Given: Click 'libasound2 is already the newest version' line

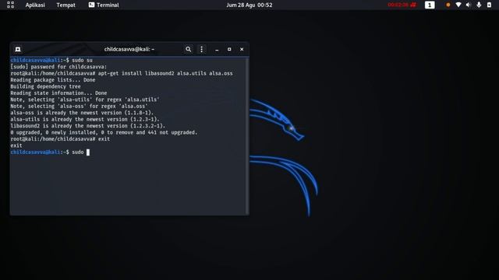Looking at the screenshot, I should (88, 126).
